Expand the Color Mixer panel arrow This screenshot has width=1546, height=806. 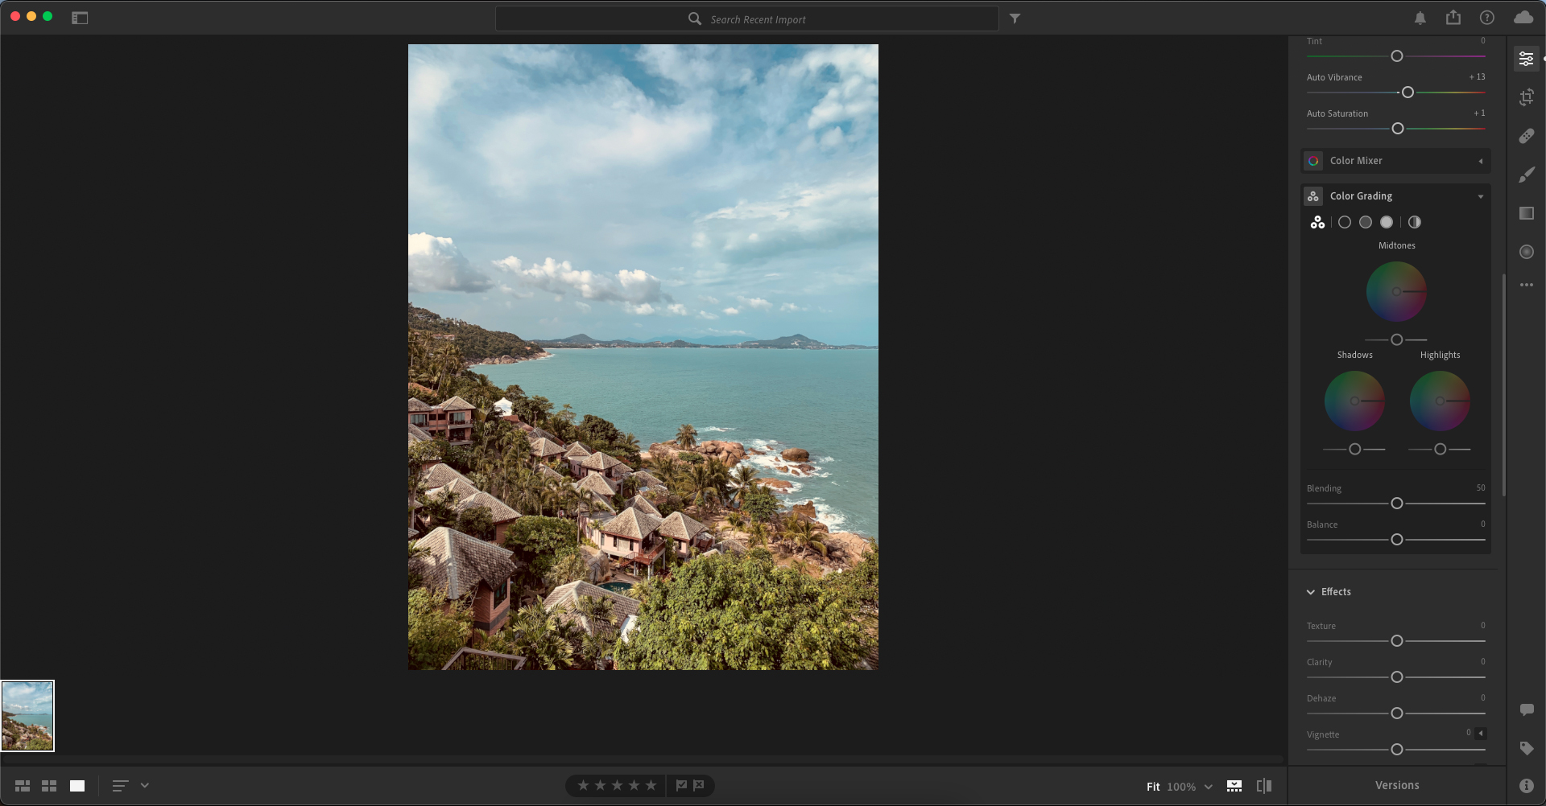point(1480,161)
